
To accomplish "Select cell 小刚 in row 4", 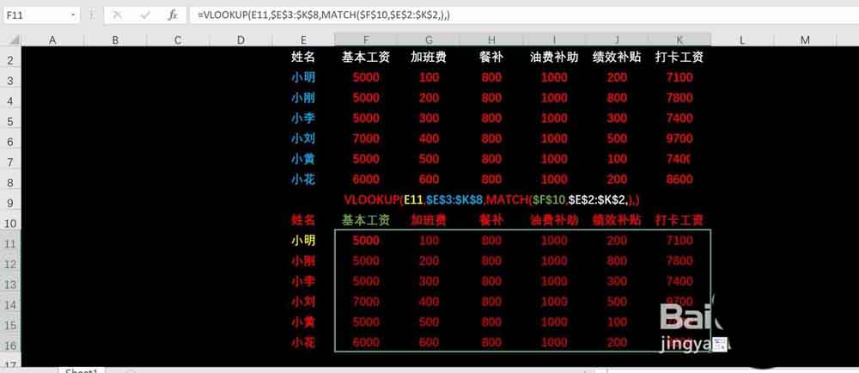I will tap(303, 98).
